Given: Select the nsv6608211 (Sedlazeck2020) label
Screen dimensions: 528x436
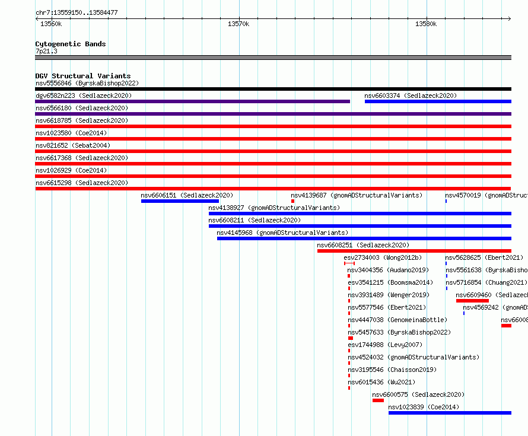Looking at the screenshot, I should pos(255,220).
